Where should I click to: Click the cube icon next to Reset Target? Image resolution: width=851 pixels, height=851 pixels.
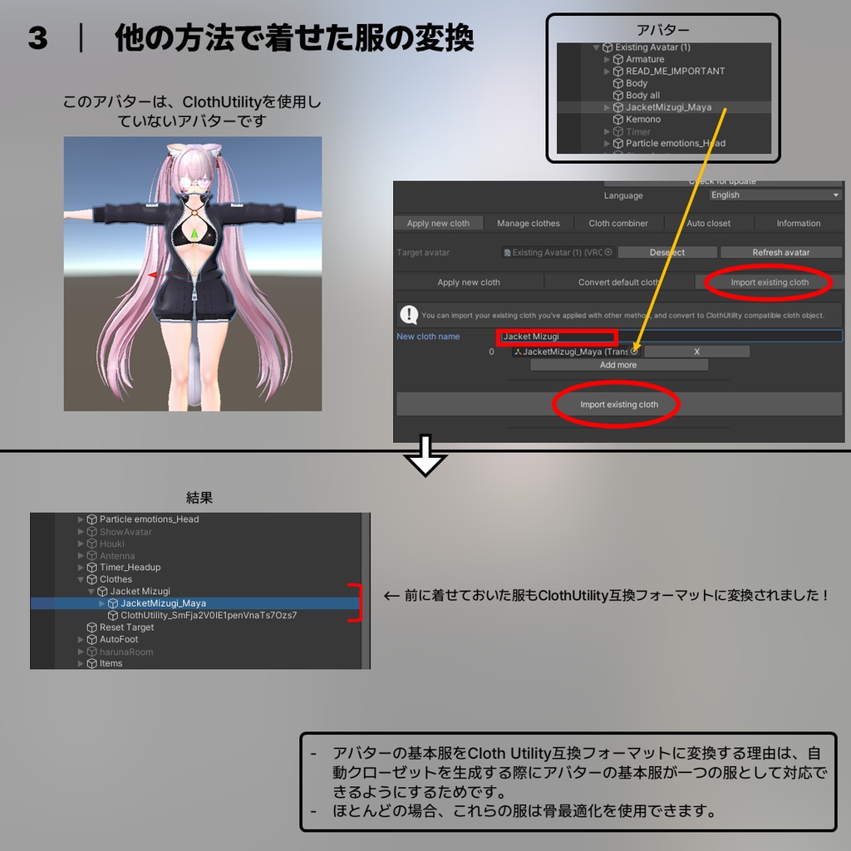pyautogui.click(x=92, y=627)
